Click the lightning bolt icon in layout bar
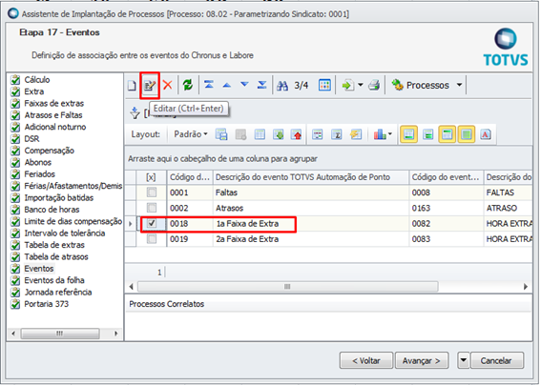This screenshot has height=385, width=541. [x=355, y=134]
